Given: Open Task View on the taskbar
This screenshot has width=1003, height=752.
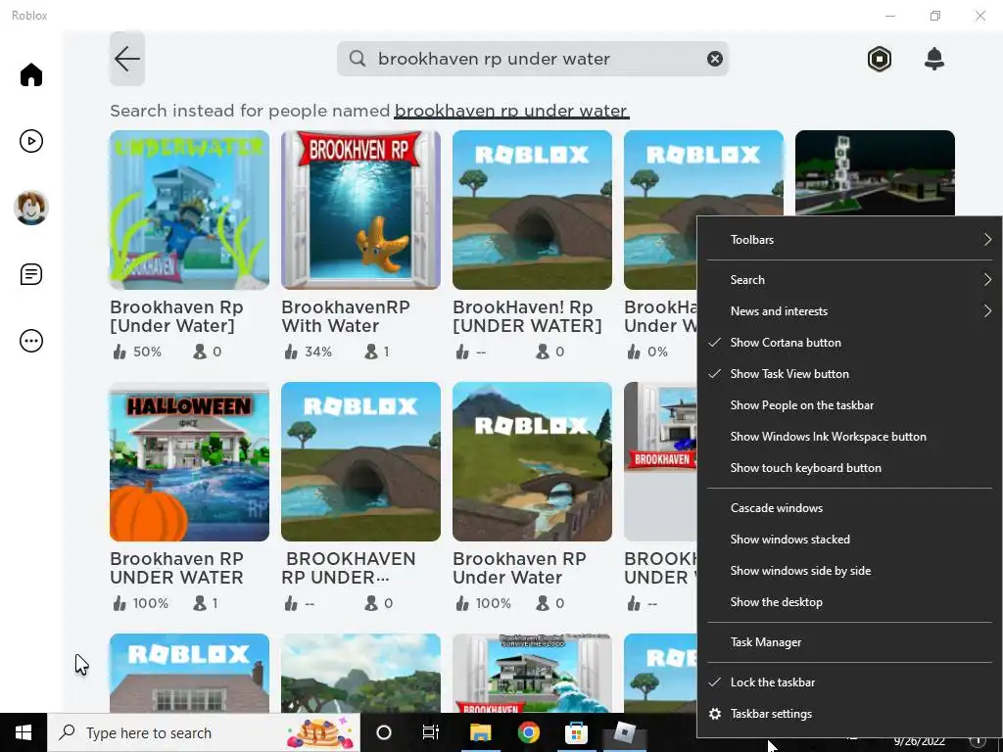Looking at the screenshot, I should coord(431,732).
